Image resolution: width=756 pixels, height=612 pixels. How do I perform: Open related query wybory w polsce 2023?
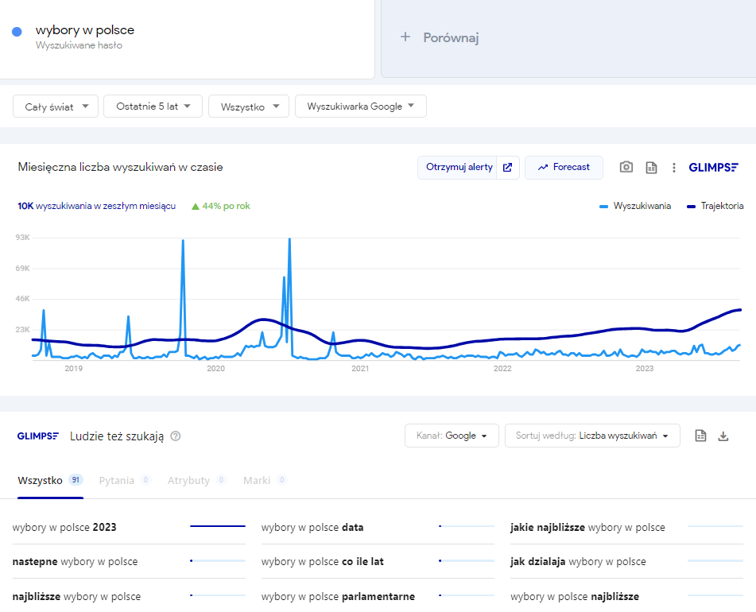[x=64, y=527]
